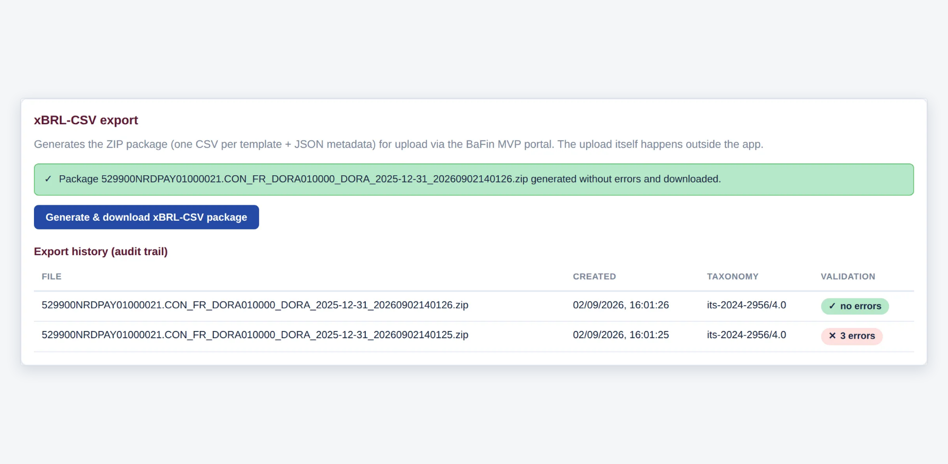Image resolution: width=948 pixels, height=464 pixels.
Task: Select file name ending 20260902140126.zip in history table
Action: pyautogui.click(x=255, y=305)
